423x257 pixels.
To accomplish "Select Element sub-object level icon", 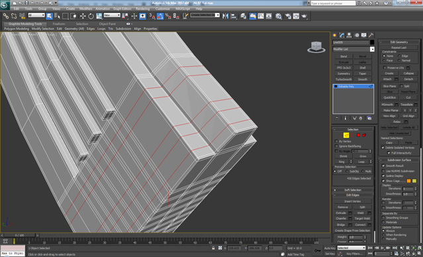I will [x=364, y=135].
